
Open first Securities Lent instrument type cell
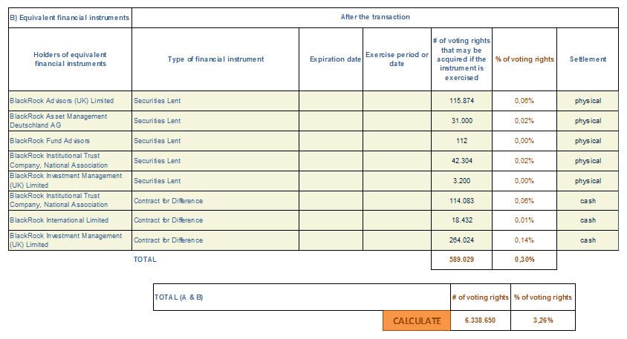[x=215, y=101]
